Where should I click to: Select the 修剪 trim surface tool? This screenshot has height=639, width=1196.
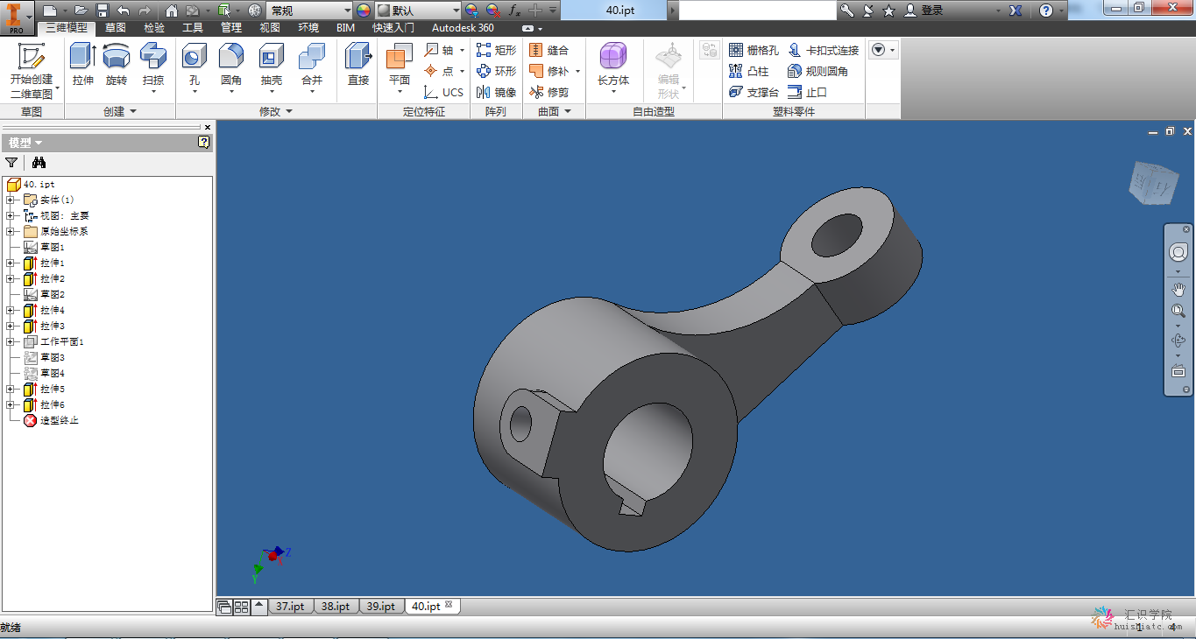(549, 92)
